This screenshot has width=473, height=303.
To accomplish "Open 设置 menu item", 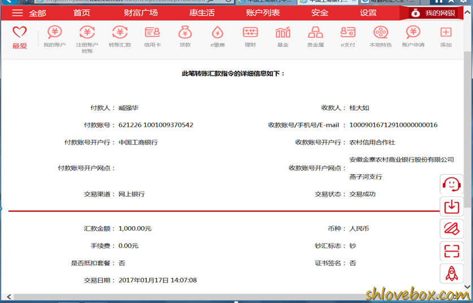I will coord(368,12).
